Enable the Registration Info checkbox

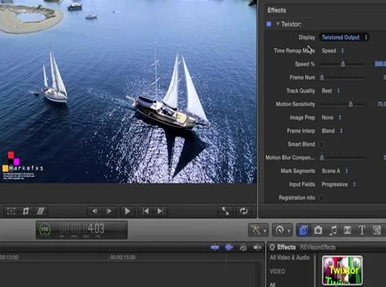pos(322,198)
